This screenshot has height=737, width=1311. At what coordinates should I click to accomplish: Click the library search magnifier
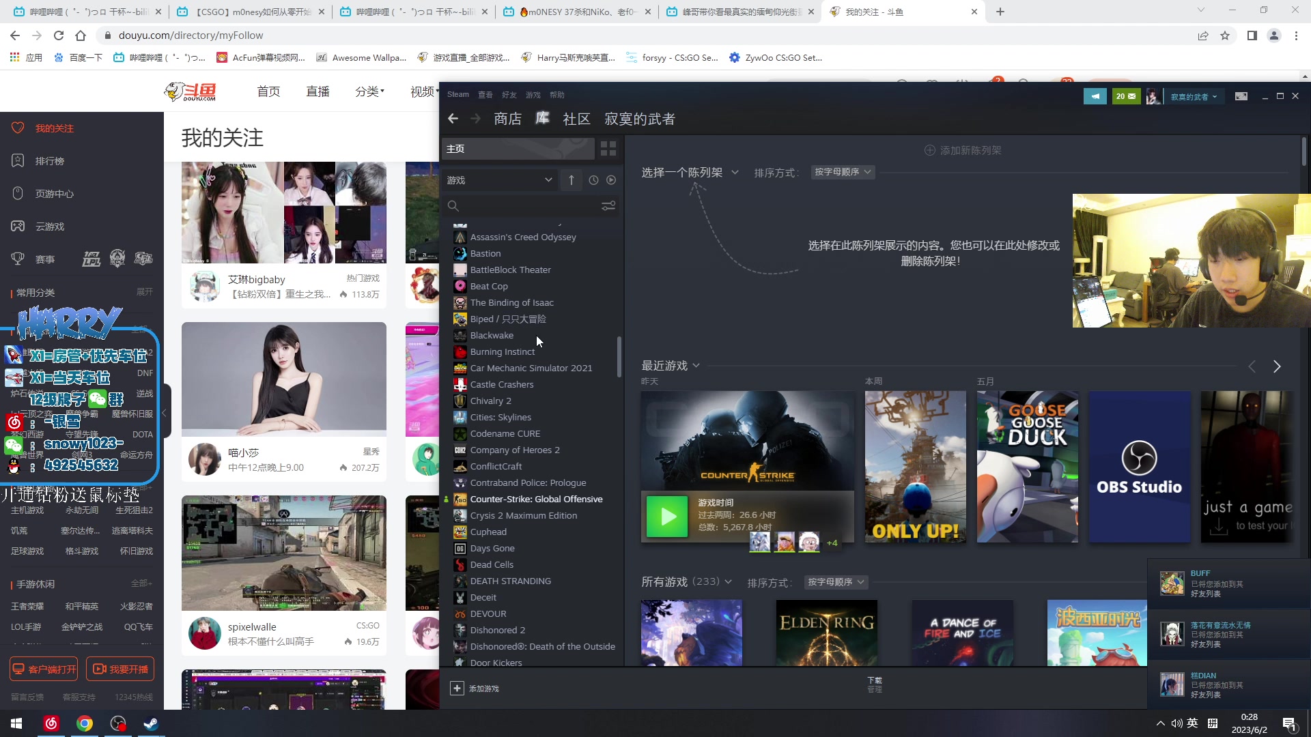pyautogui.click(x=453, y=205)
